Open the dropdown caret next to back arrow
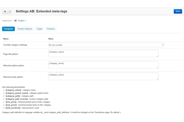The height and width of the screenshot is (122, 184). [x=10, y=11]
